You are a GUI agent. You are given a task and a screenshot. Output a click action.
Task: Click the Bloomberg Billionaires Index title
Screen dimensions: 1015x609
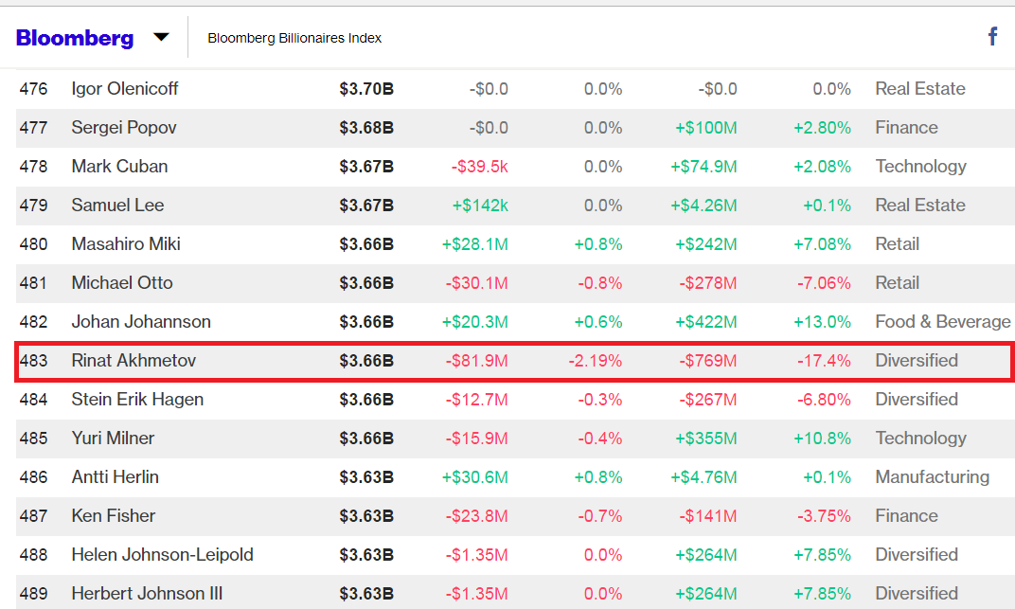coord(294,38)
